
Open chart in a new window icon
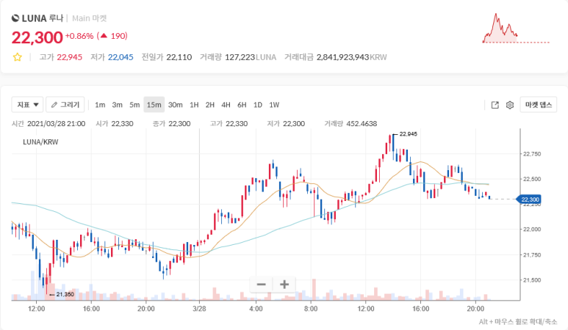pyautogui.click(x=495, y=105)
